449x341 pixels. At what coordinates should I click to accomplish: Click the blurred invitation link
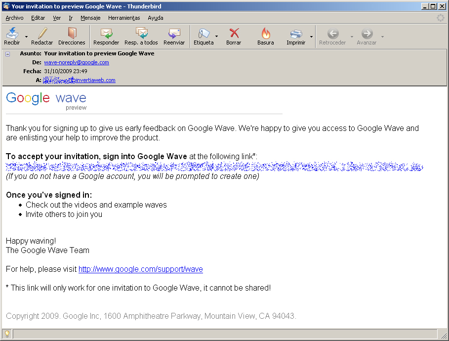214,167
